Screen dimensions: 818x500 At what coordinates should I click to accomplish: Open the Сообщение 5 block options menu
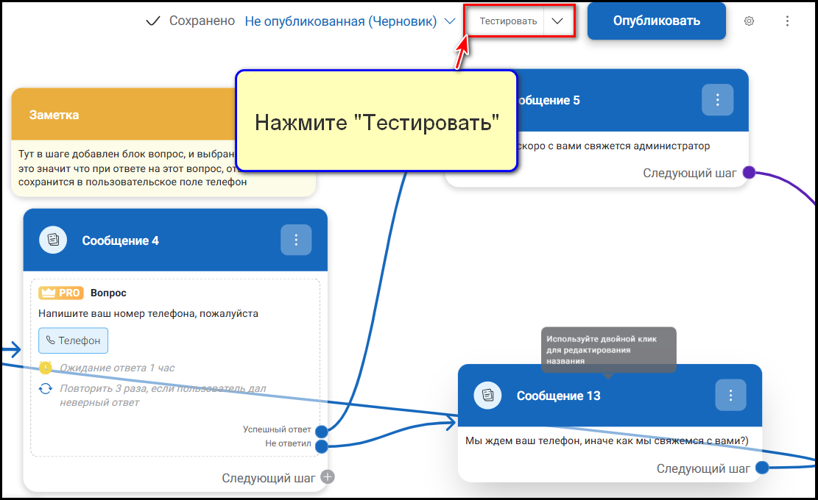pos(717,100)
